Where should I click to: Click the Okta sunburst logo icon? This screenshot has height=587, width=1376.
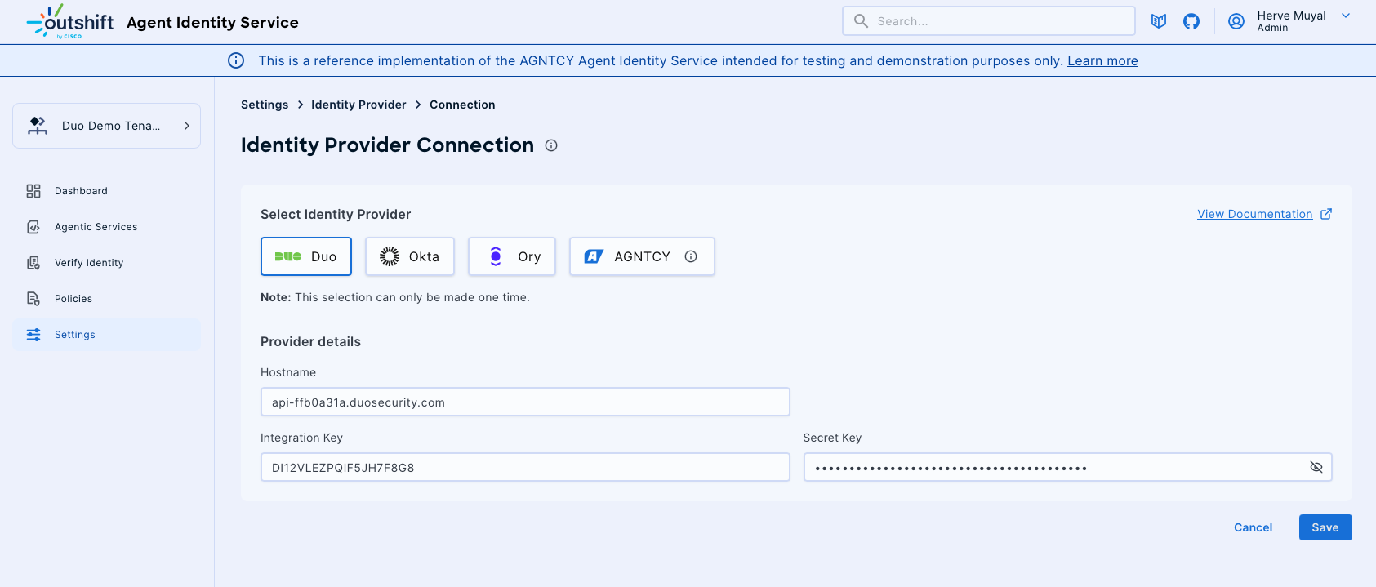[390, 256]
